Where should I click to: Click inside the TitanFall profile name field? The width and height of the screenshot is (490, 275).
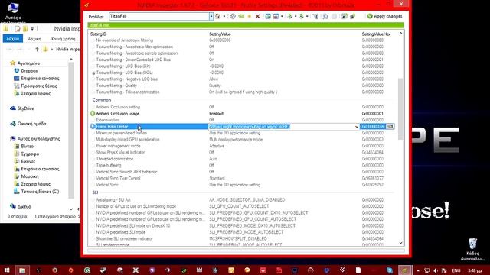pos(159,16)
